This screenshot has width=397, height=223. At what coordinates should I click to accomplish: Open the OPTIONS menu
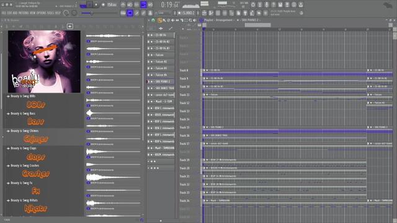point(42,13)
